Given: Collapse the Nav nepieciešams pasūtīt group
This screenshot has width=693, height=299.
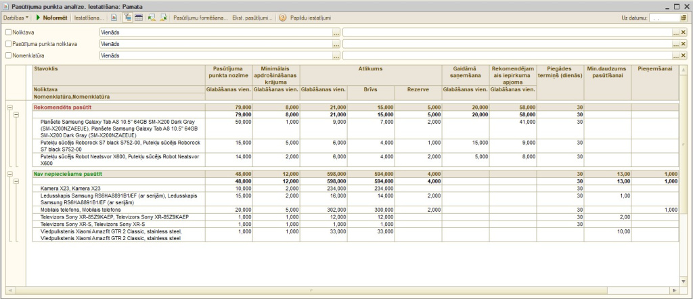Looking at the screenshot, I should click(x=9, y=174).
